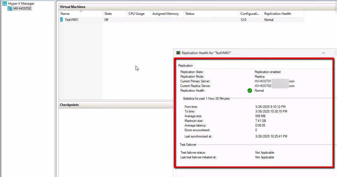
Task: Click the Replica mode value
Action: (259, 77)
